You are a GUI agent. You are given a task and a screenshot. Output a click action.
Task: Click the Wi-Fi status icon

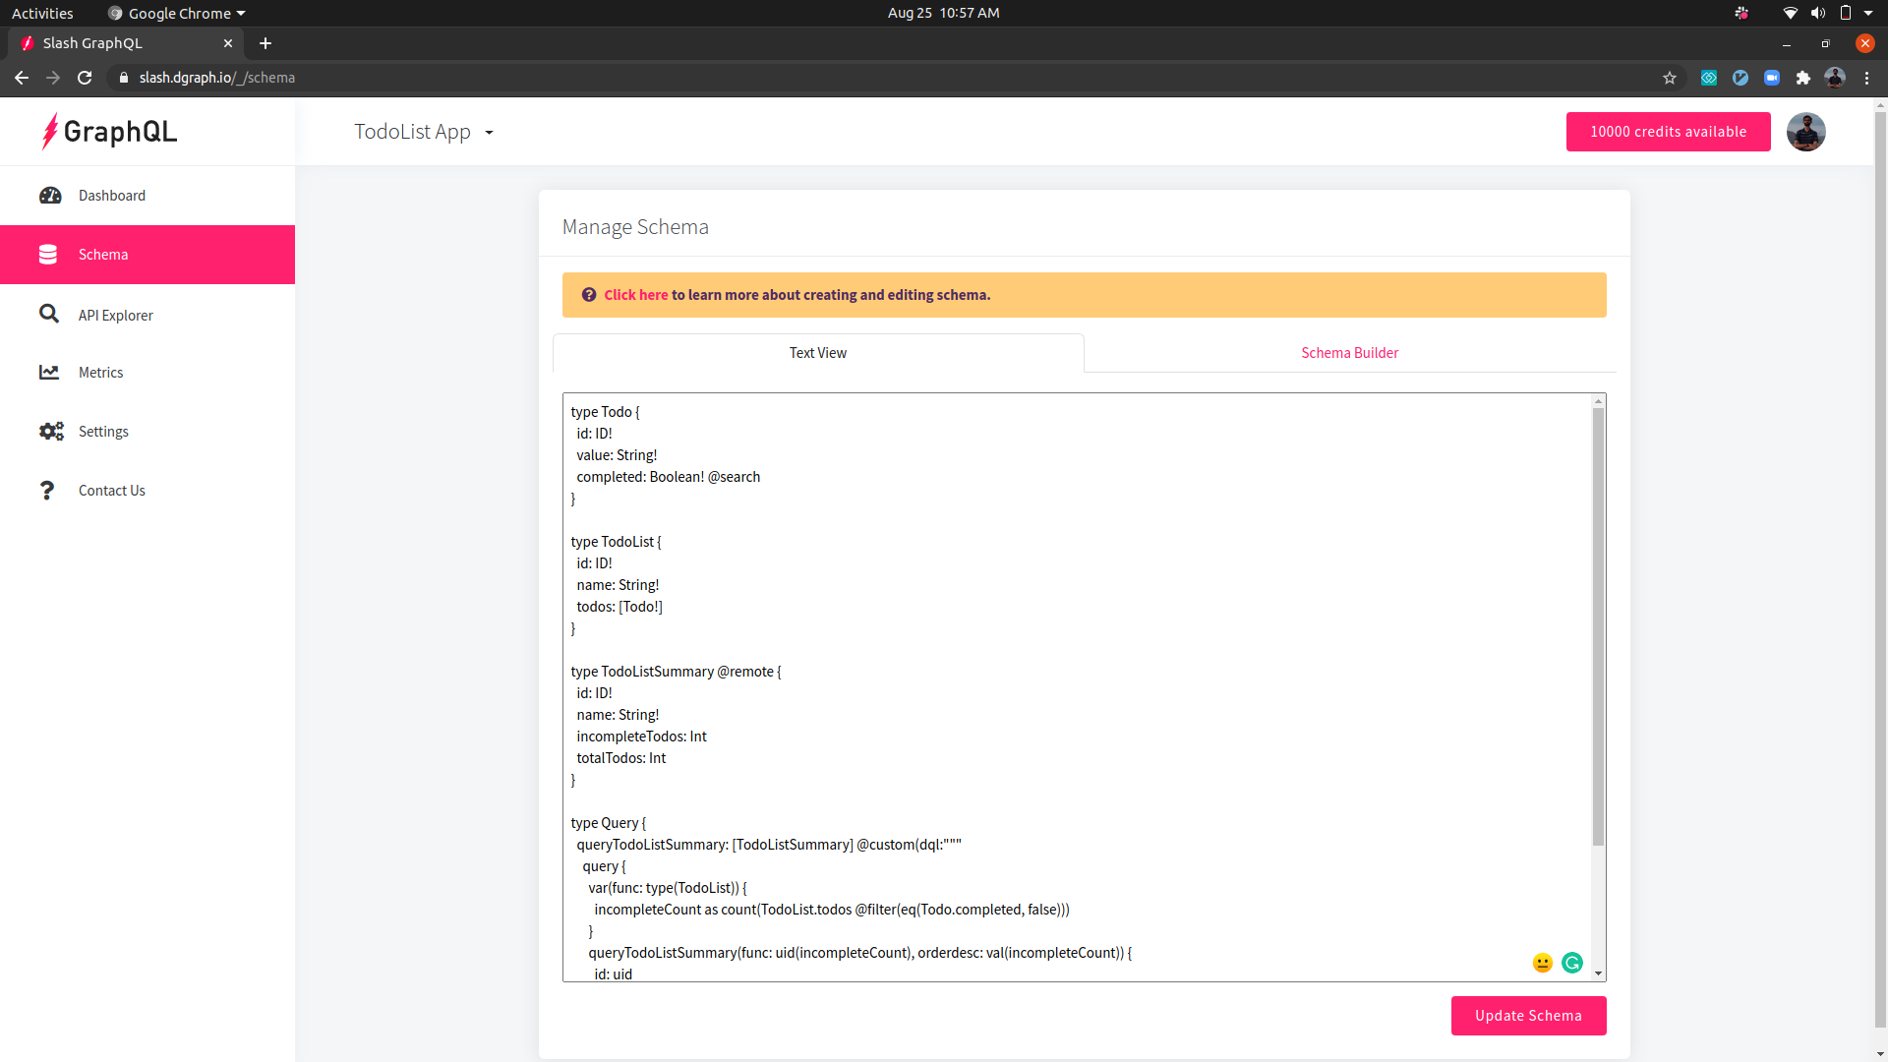coord(1790,13)
